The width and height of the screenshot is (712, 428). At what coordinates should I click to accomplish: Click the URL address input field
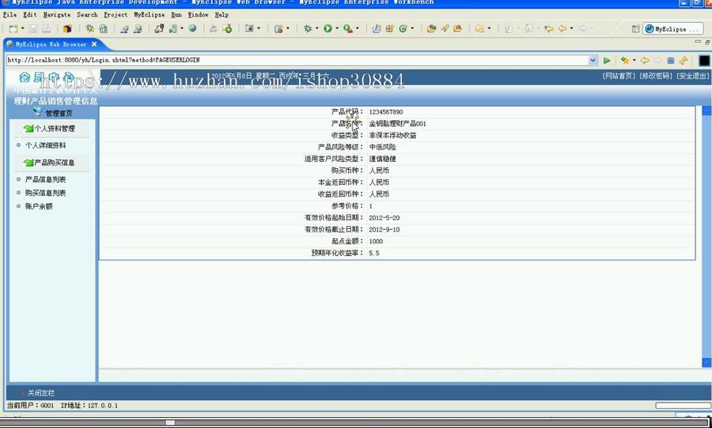click(x=297, y=60)
